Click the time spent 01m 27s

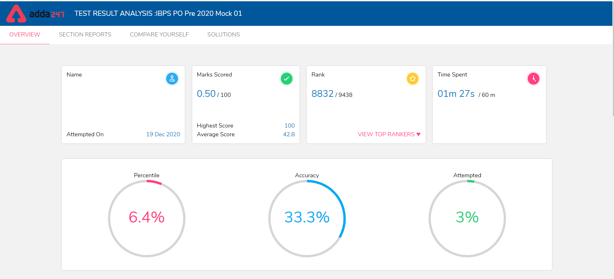[x=456, y=94]
